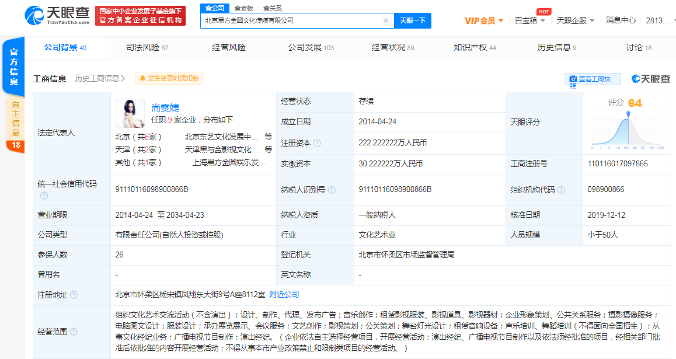Click the score value 64
Screen dimensions: 676x359
635,103
